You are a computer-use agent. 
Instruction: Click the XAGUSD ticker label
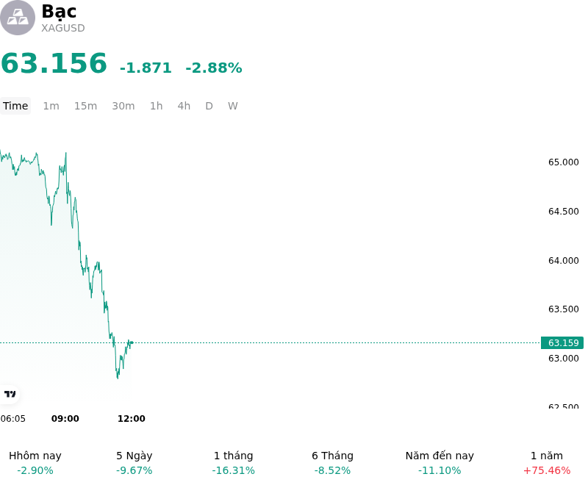(63, 28)
